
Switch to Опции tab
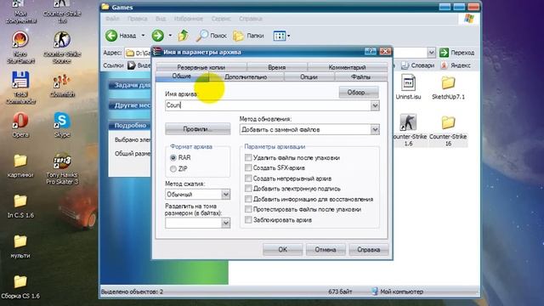click(309, 76)
